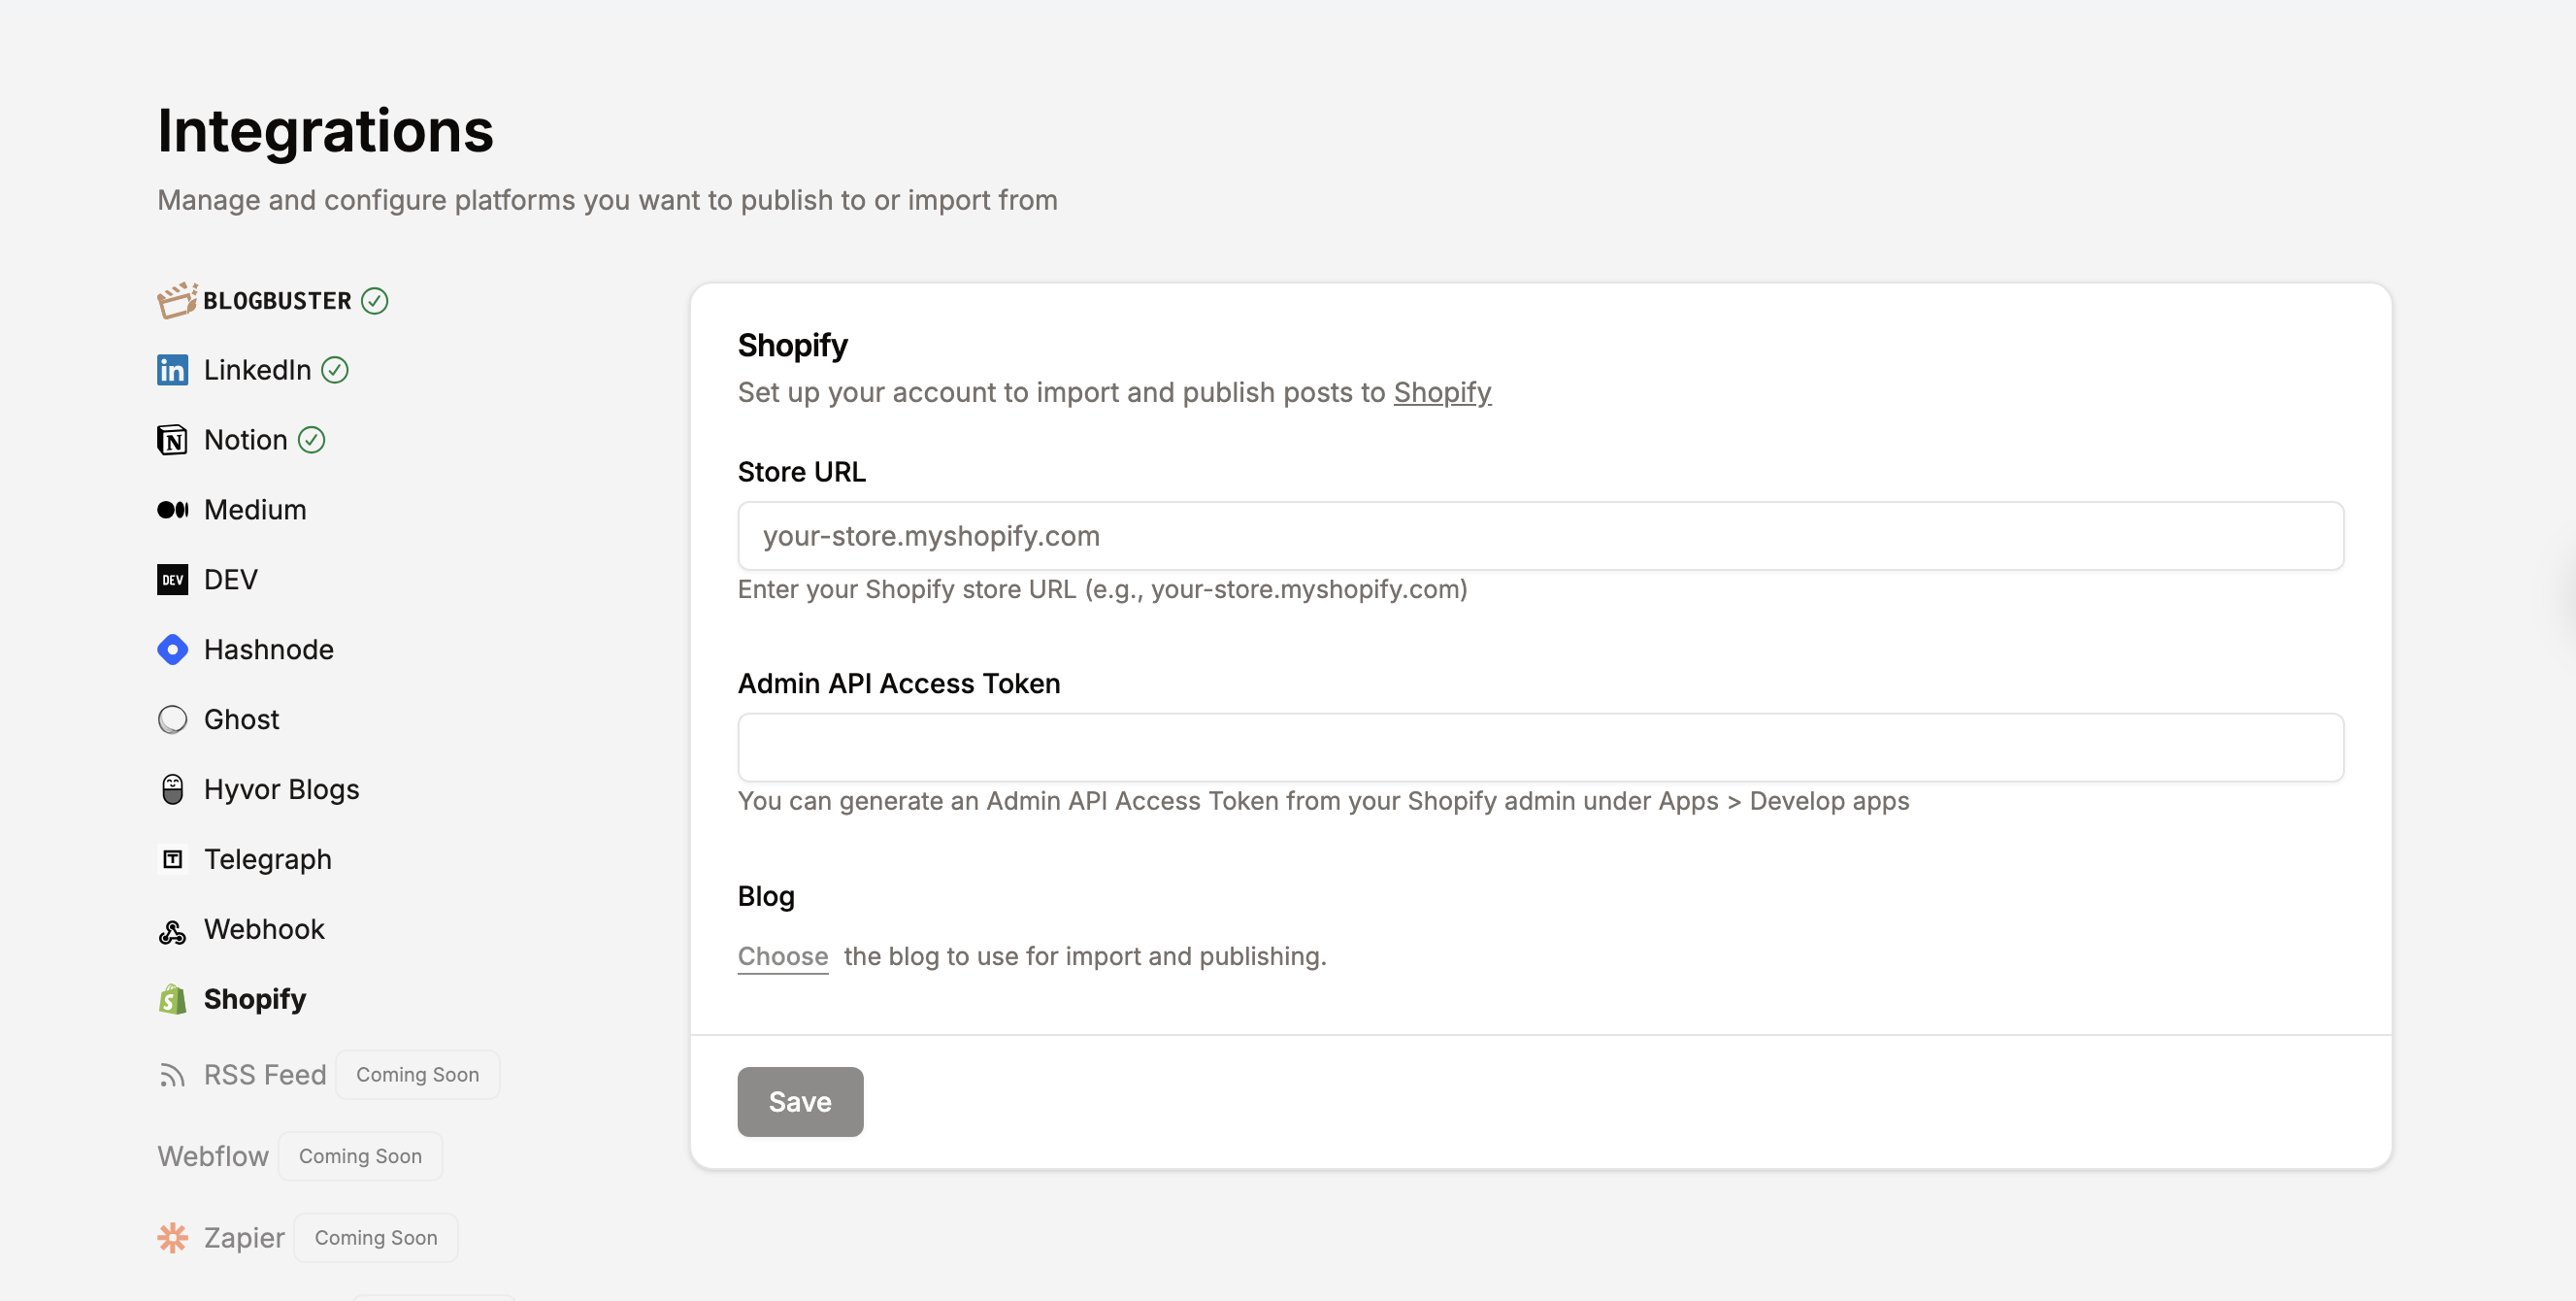Click the Hyvor Blogs logo icon
Screen dimensions: 2576x1301
coord(172,790)
